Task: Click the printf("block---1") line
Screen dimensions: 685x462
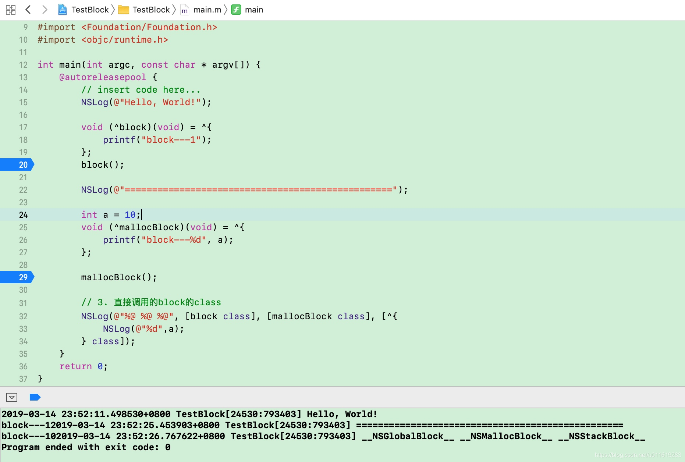Action: point(157,140)
